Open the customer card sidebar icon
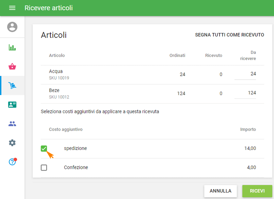This screenshot has height=199, width=274. point(12,104)
